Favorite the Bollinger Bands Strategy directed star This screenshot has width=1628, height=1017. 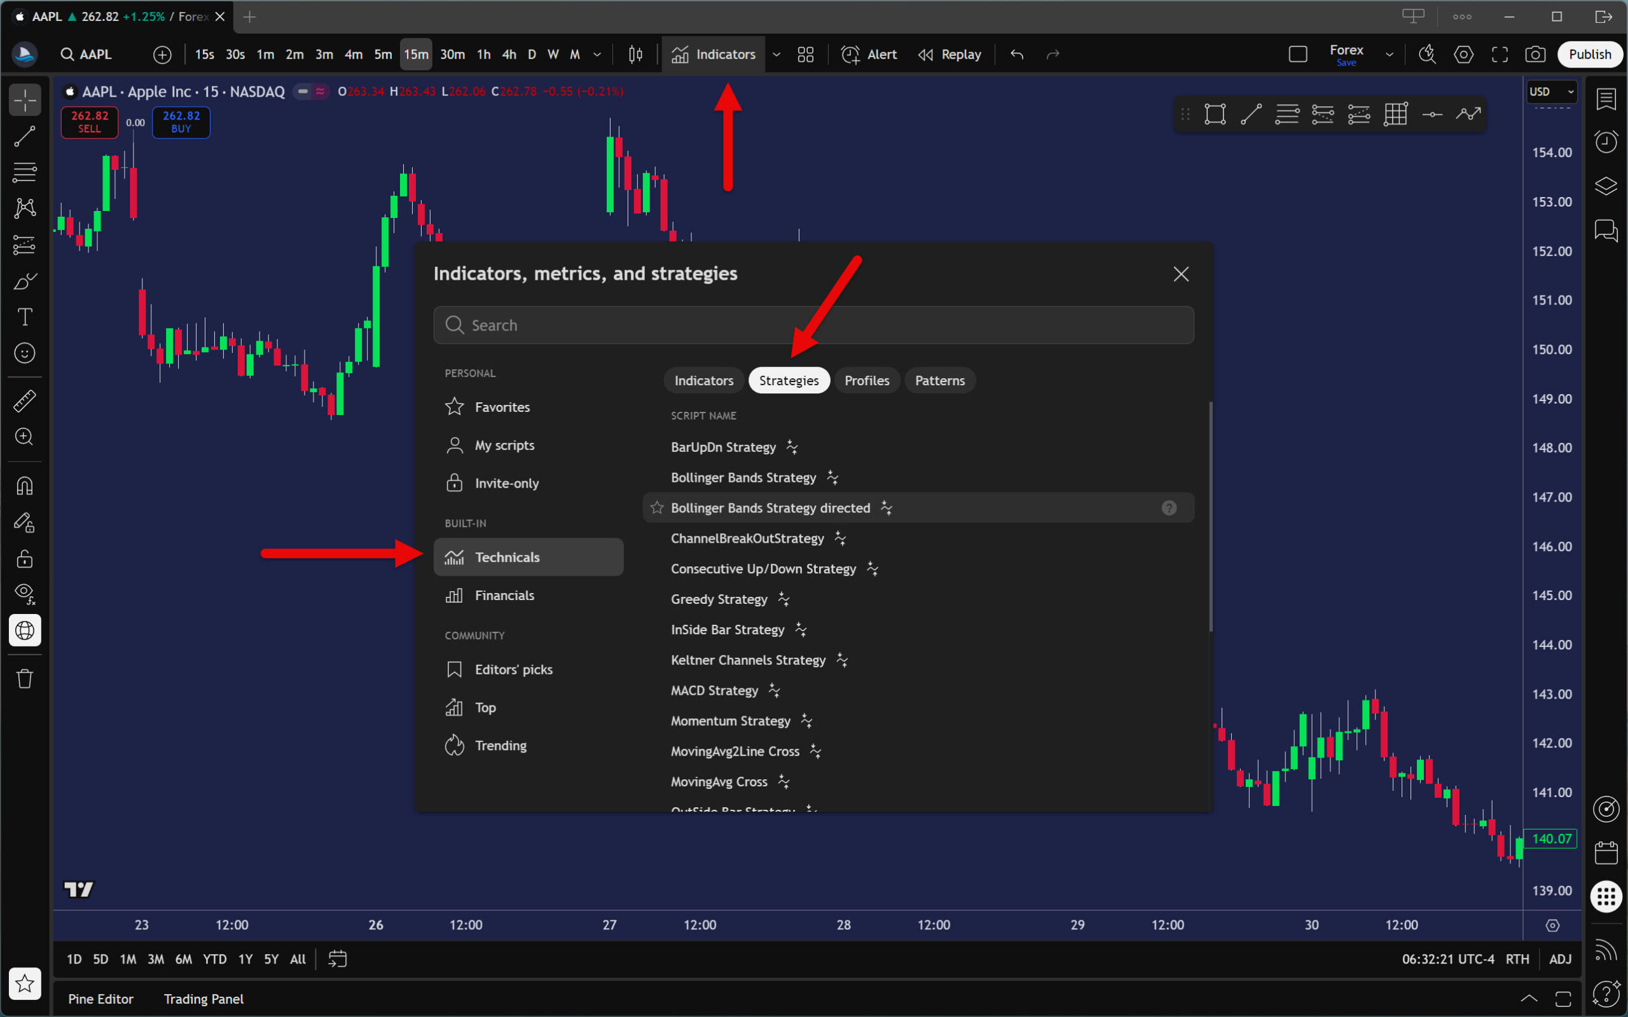pos(658,508)
